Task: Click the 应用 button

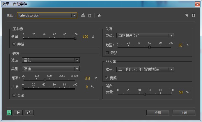Action: (x=158, y=113)
